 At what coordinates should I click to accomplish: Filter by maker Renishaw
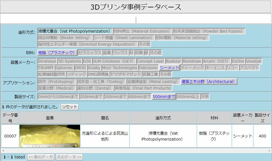192,61
